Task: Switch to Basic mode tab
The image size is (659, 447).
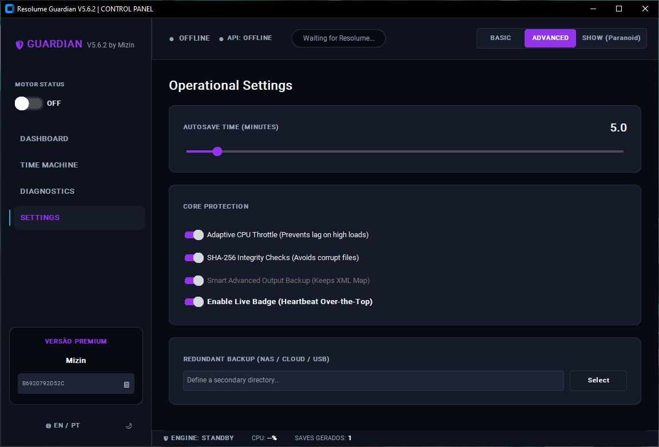Action: pos(501,38)
